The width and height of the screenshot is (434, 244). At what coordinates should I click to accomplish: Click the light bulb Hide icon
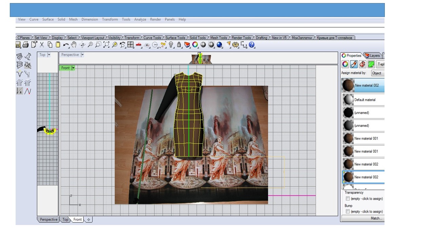[171, 45]
